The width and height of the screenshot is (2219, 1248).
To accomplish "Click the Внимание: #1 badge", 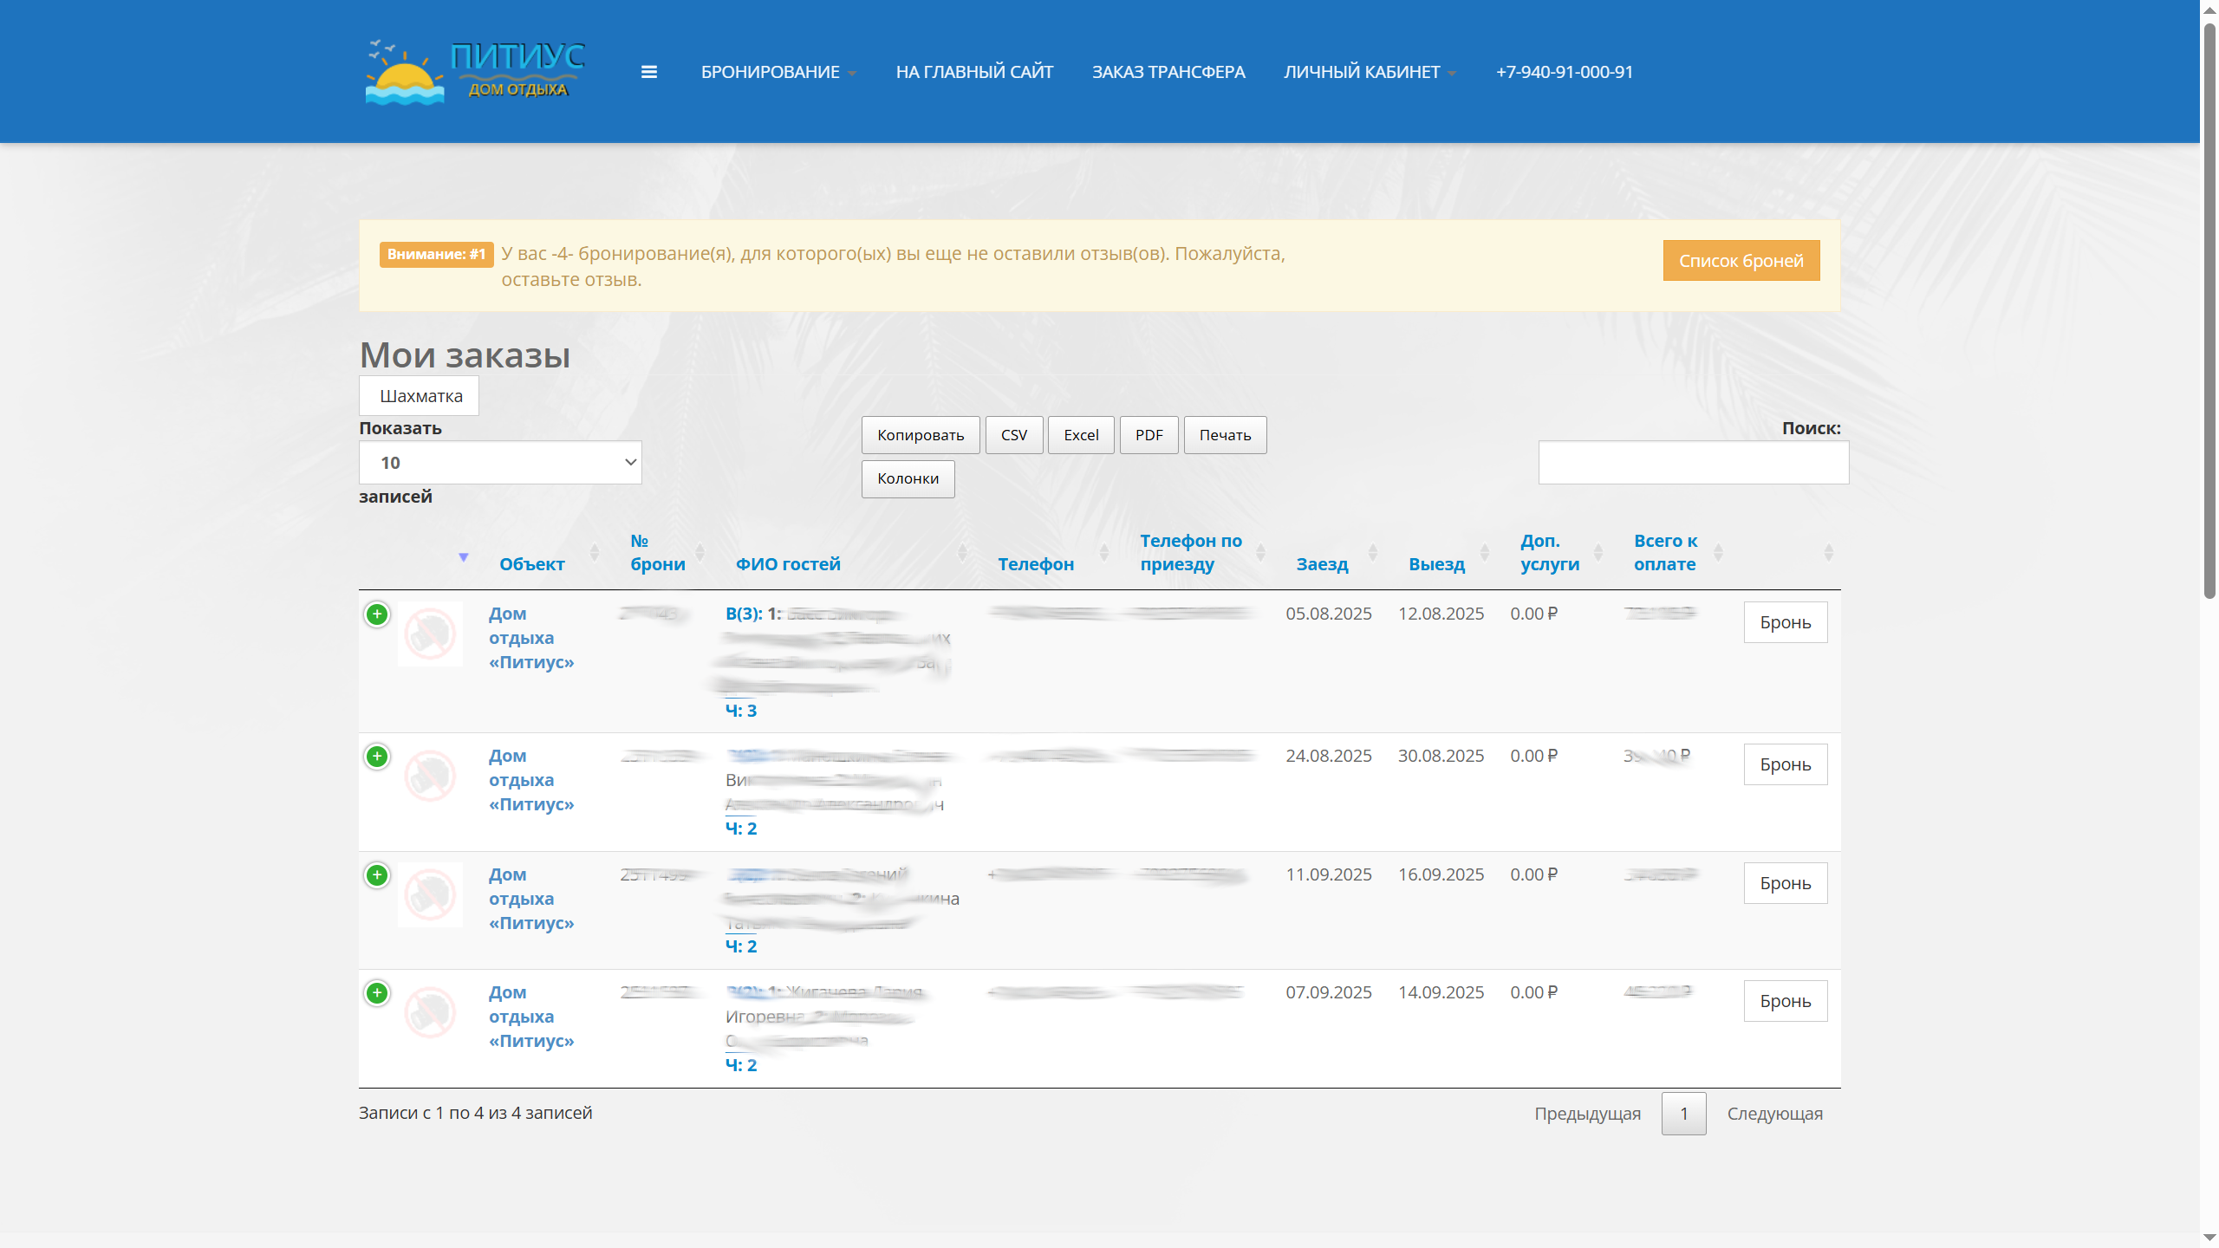I will (x=436, y=254).
